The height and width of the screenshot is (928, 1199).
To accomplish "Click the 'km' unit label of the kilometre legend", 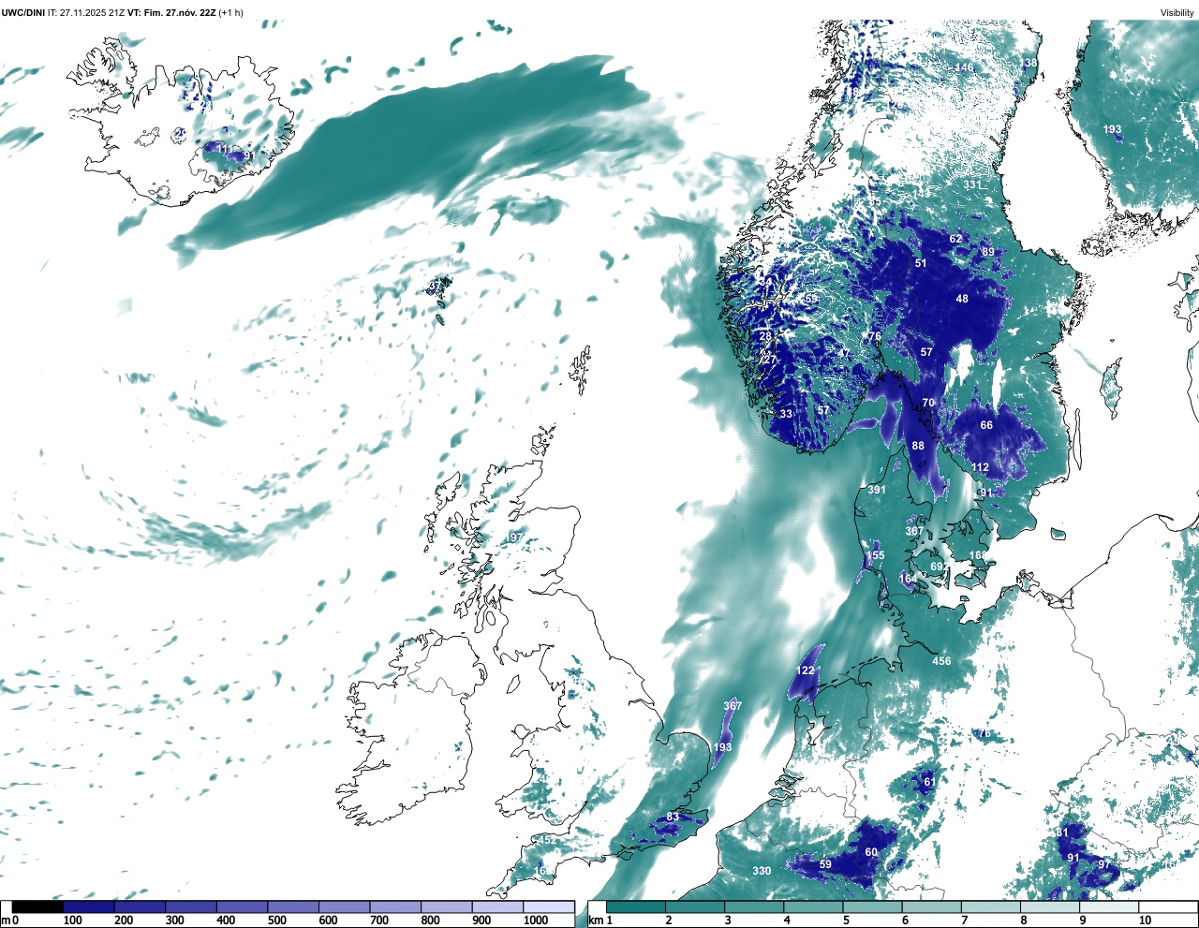I will [595, 921].
